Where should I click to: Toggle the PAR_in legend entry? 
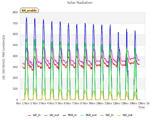click(x=70, y=115)
